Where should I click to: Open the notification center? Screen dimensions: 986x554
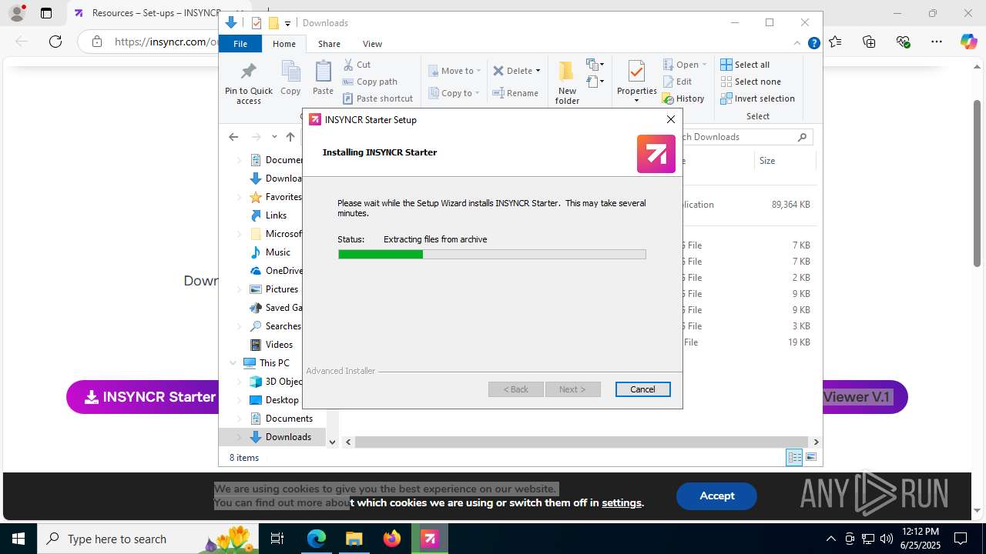coord(961,539)
